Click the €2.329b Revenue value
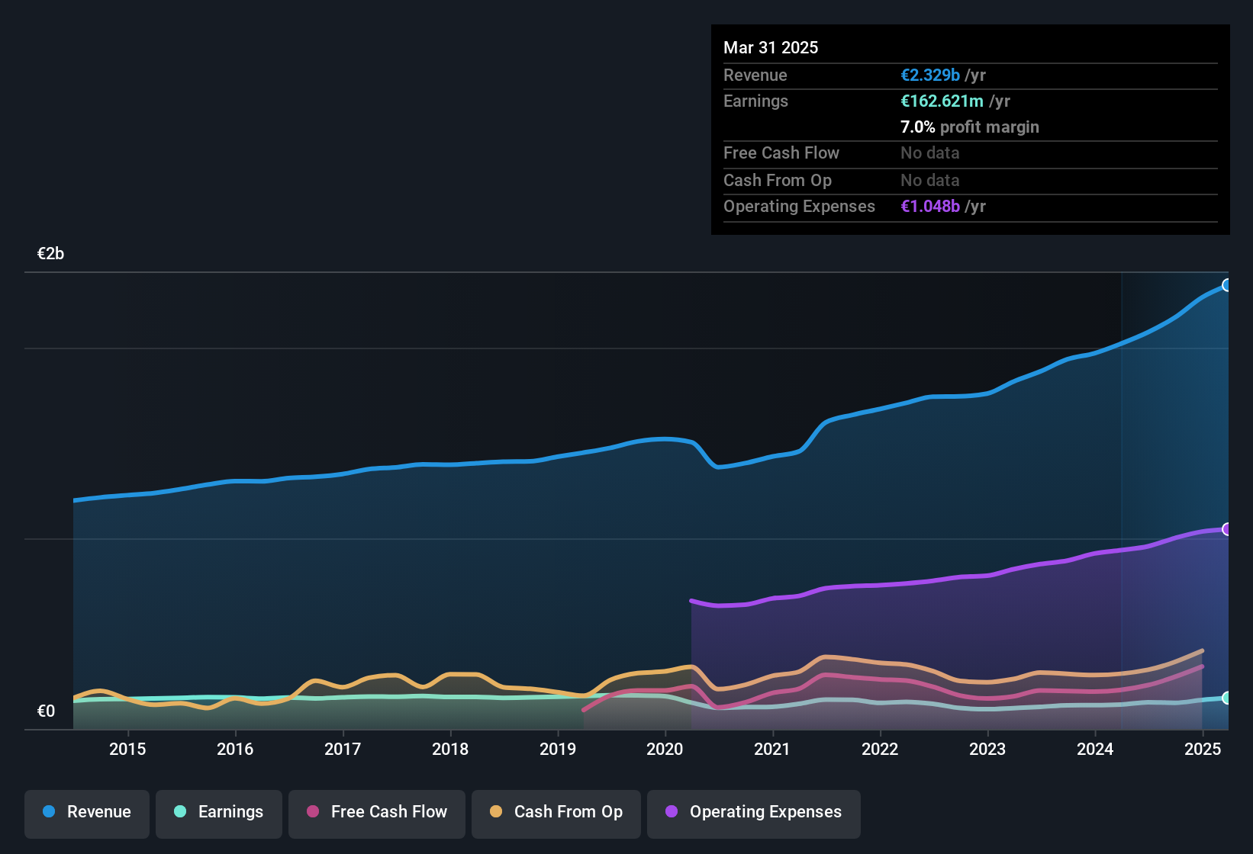The width and height of the screenshot is (1253, 854). pos(929,75)
